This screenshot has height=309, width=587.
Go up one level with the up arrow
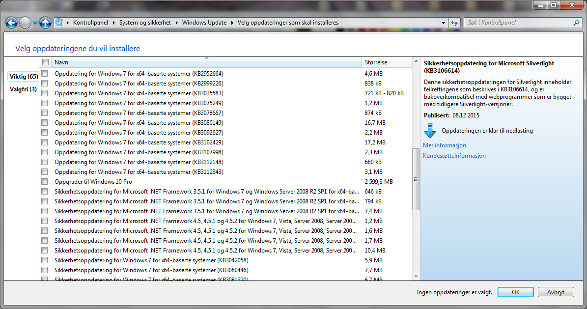point(45,23)
